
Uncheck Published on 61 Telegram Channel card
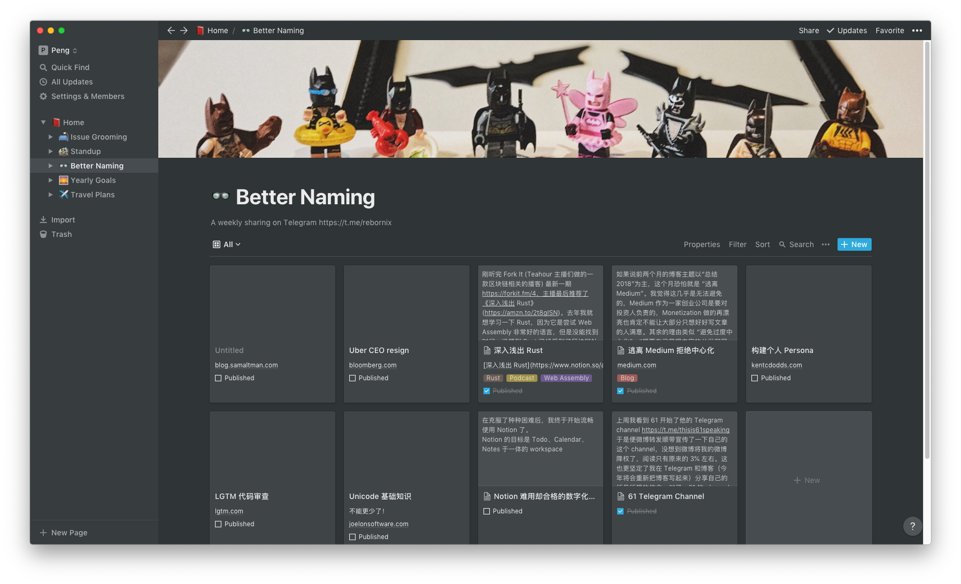[x=620, y=511]
